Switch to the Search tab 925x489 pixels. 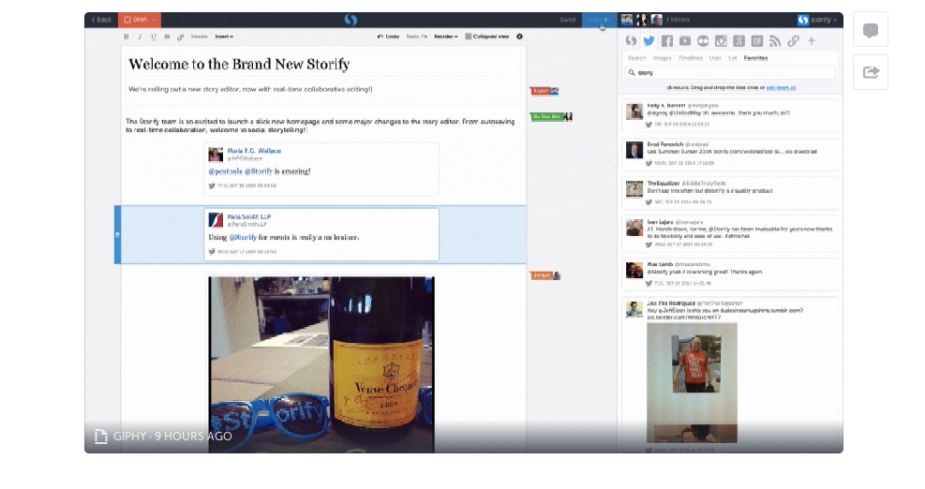tap(636, 58)
